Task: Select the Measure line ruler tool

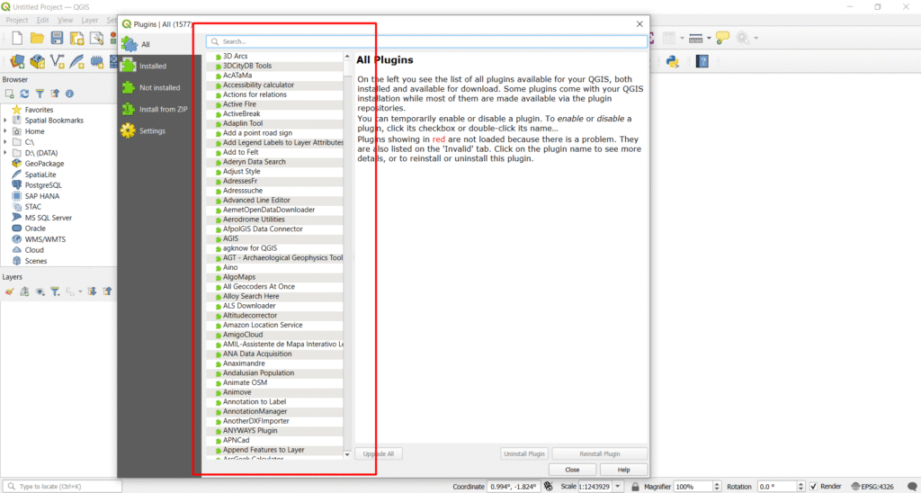Action: click(x=696, y=39)
